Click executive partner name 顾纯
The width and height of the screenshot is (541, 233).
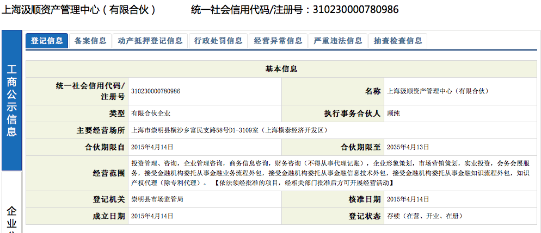point(393,114)
